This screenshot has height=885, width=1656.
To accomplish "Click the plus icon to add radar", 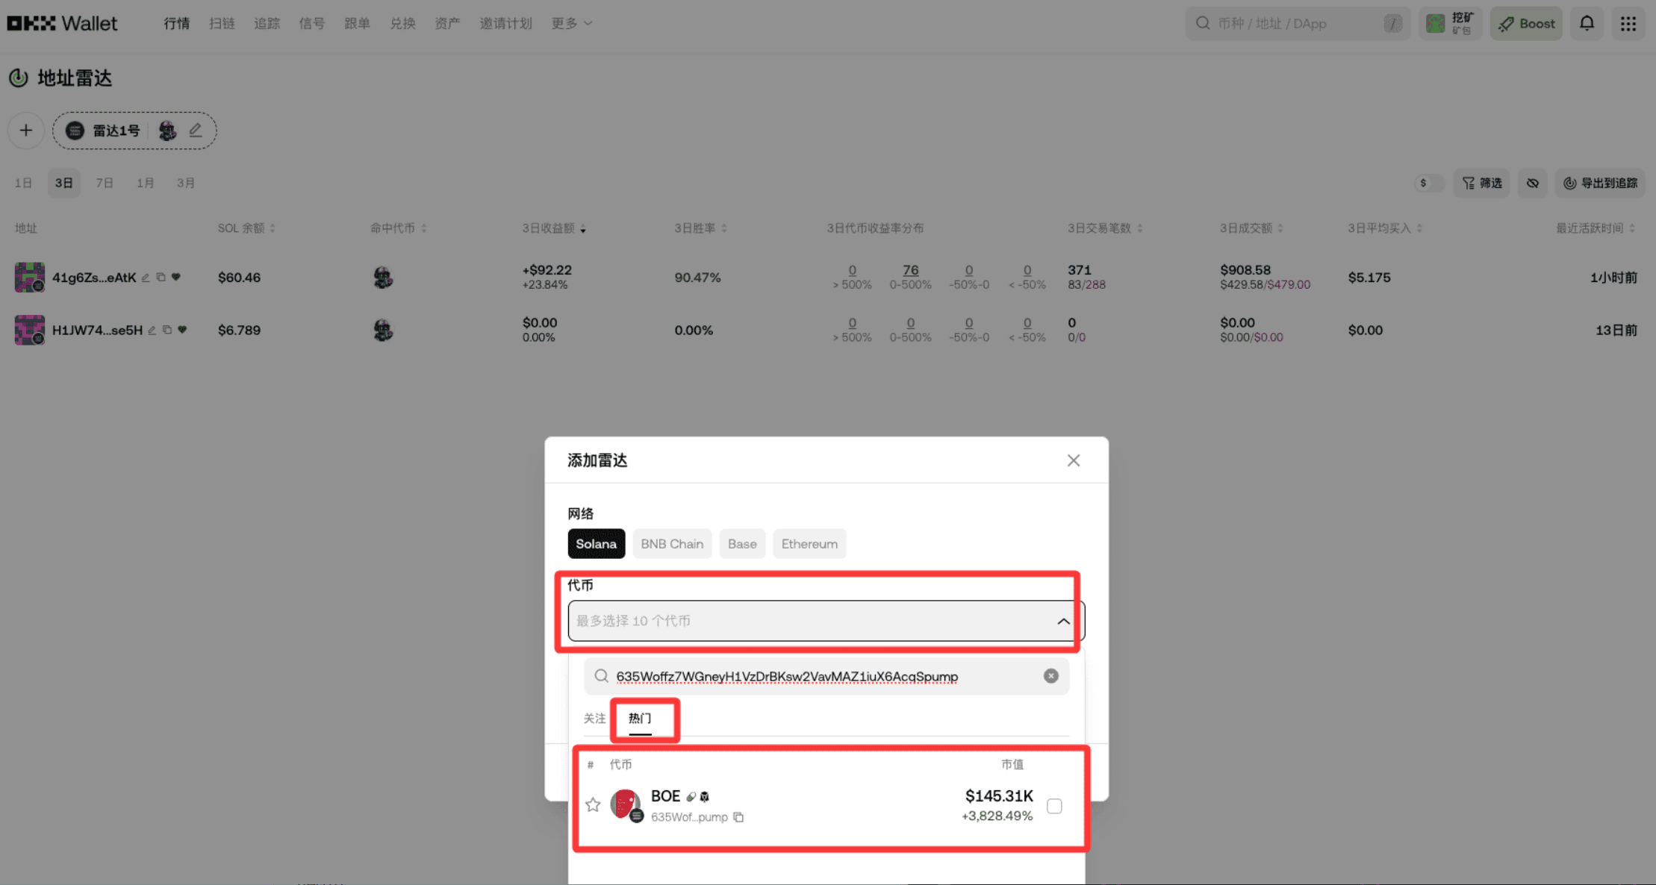I will 26,131.
